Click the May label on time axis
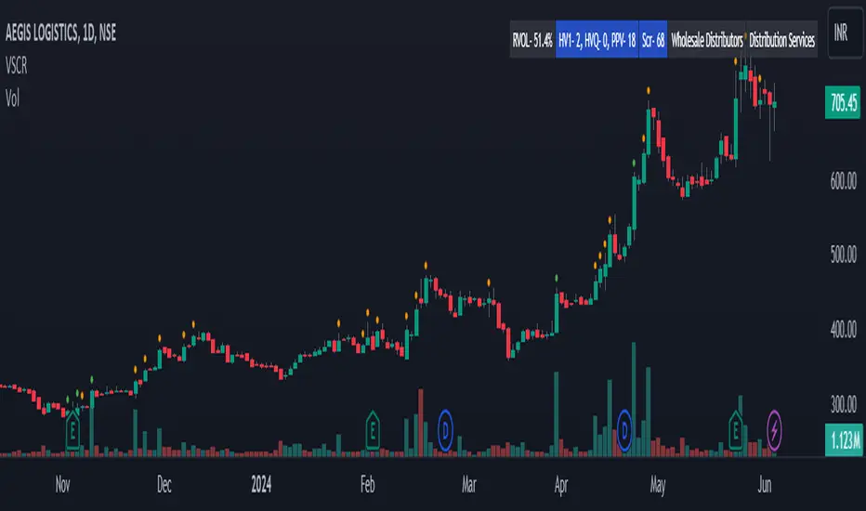Screen dimensions: 866x511 pyautogui.click(x=657, y=485)
